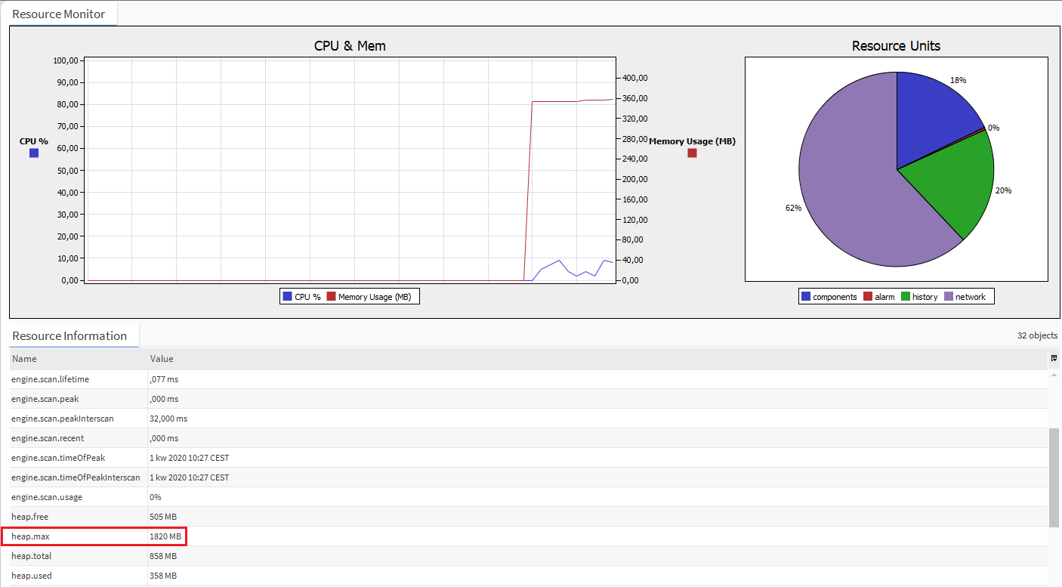Viewport: 1062px width, 587px height.
Task: Click the red Memory Usage (MB) axis marker
Action: pos(692,153)
